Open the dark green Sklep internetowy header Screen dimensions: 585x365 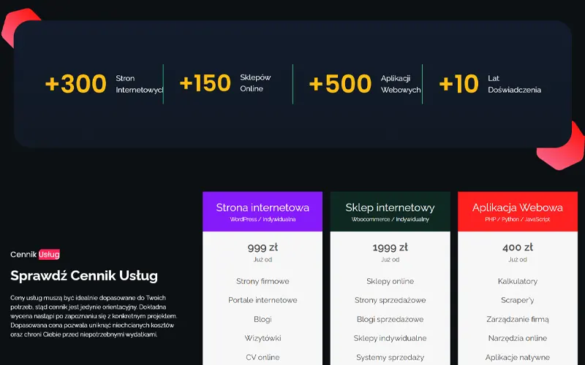click(390, 212)
